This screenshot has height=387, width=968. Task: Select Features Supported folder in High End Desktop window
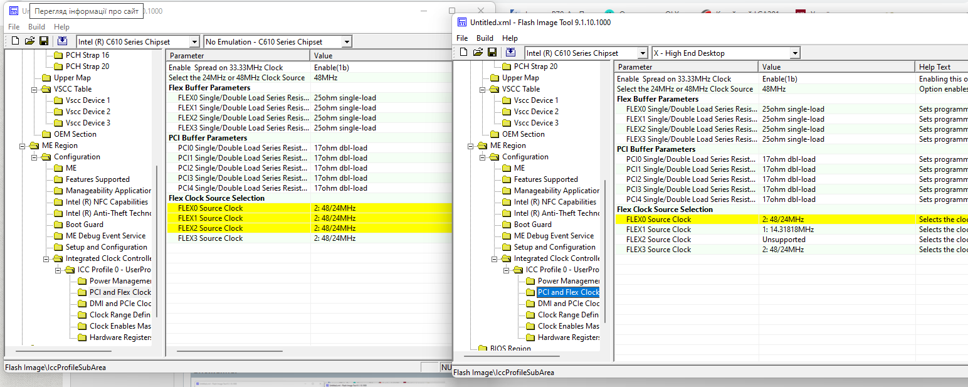pyautogui.click(x=547, y=179)
